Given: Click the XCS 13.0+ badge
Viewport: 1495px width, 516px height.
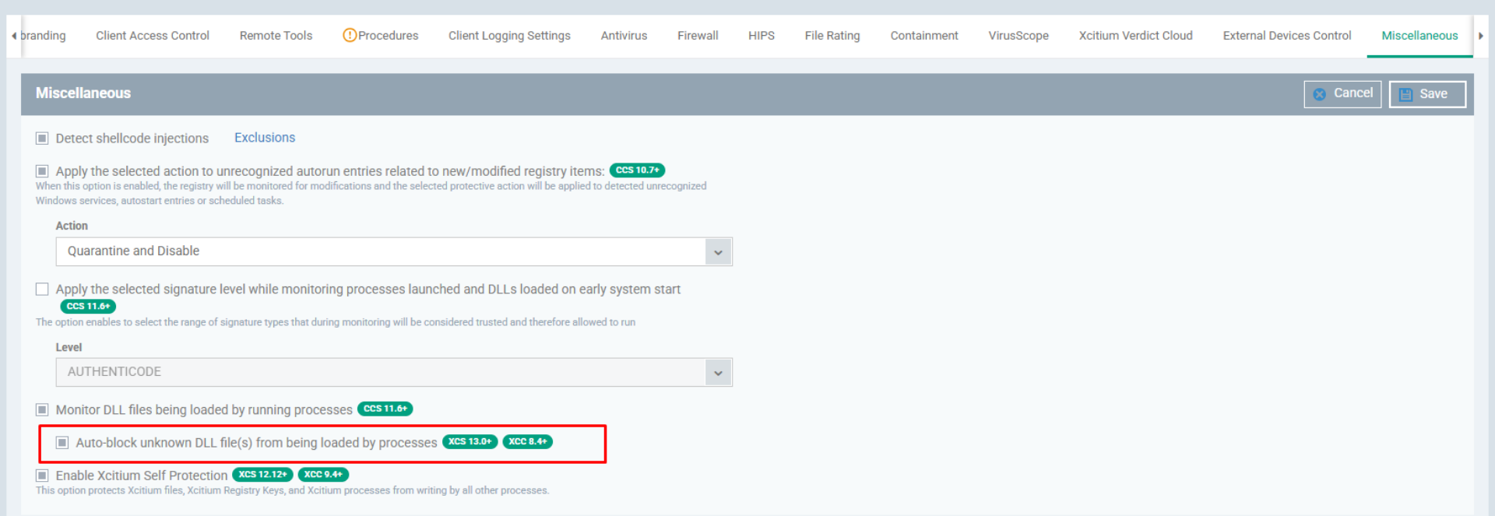Looking at the screenshot, I should (470, 441).
